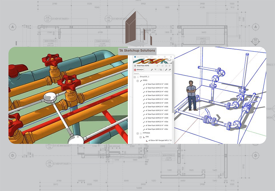
Task: Click the folder icon of Group101_1
Action: tap(138, 77)
